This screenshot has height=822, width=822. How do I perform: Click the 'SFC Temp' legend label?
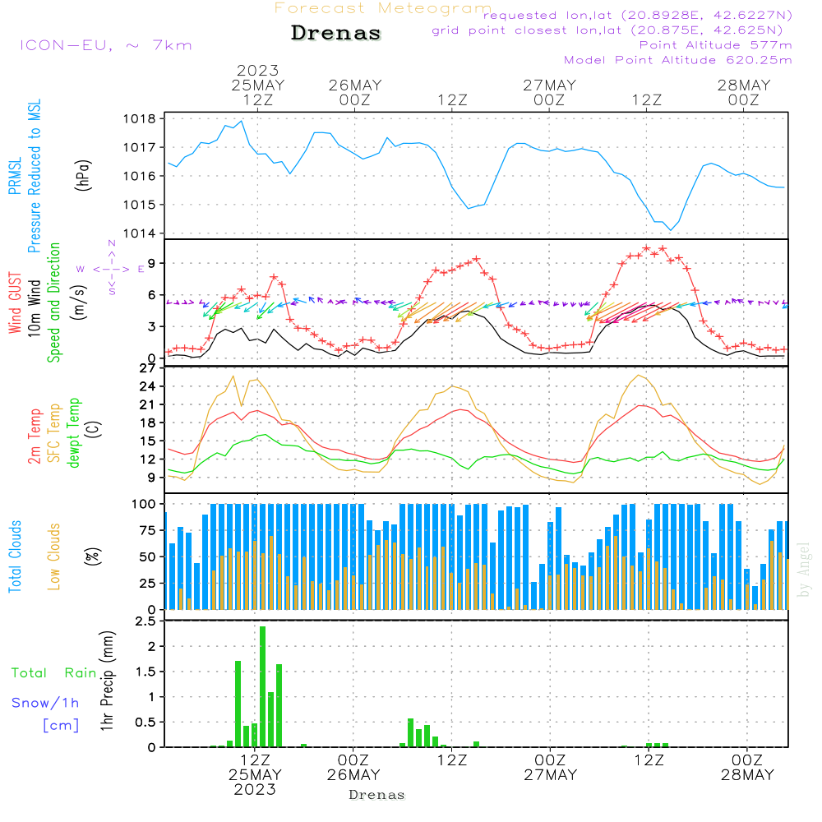(54, 433)
